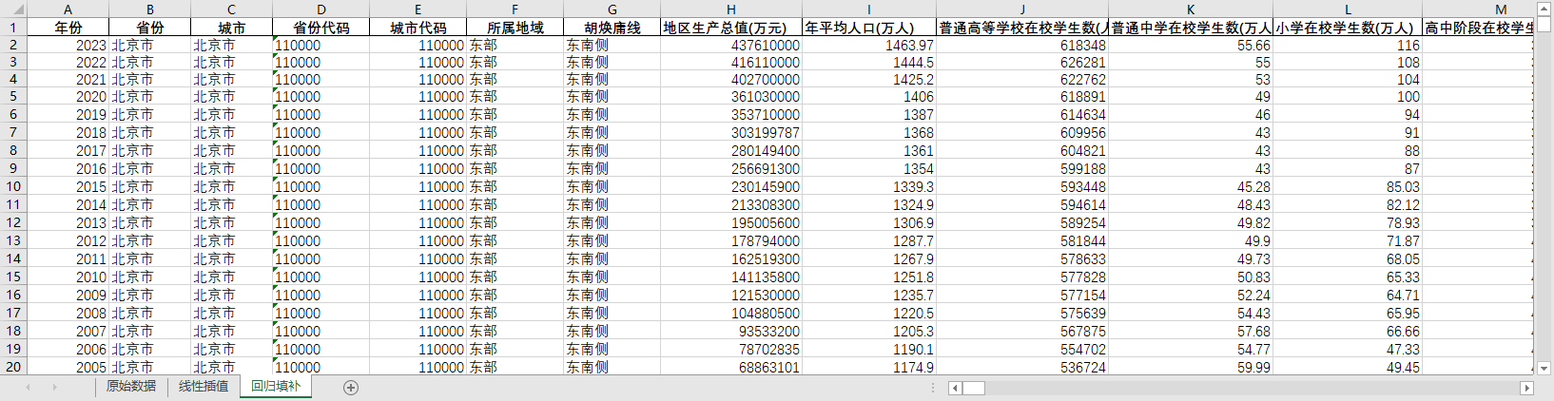
Task: Select the 回归填补 sheet tab
Action: click(276, 386)
